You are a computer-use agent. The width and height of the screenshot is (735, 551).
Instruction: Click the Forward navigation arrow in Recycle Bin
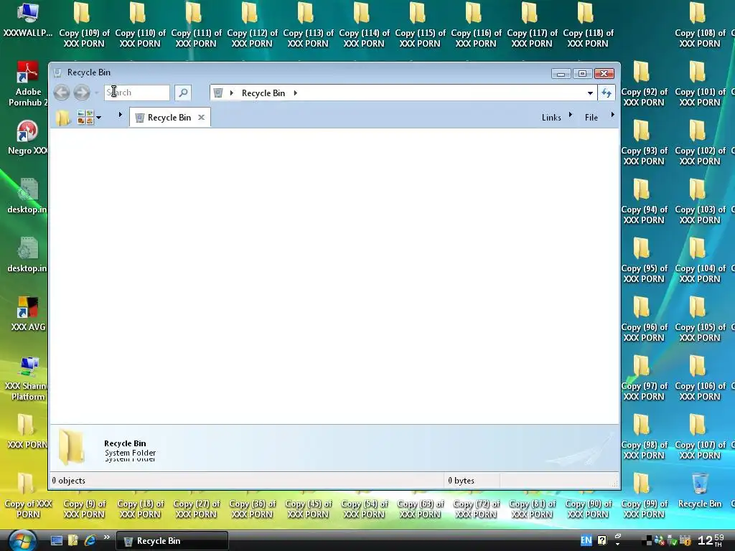point(82,93)
